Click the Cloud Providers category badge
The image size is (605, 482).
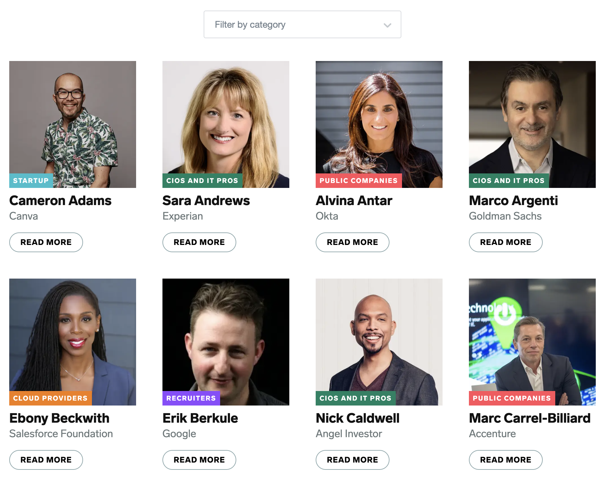click(x=50, y=398)
